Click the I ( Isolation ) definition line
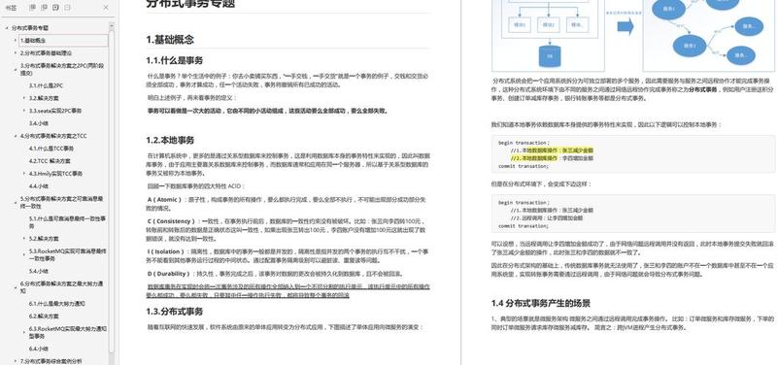The height and width of the screenshot is (365, 777). pos(287,255)
